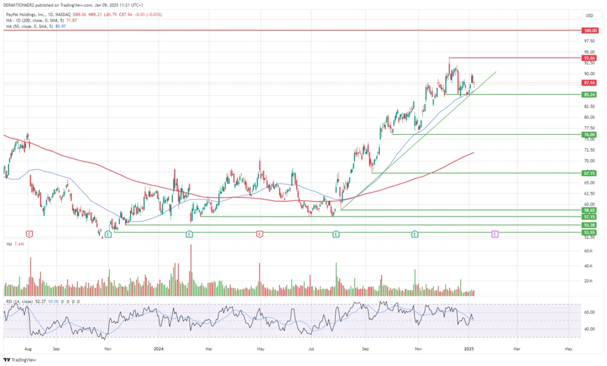Expand the MA 50 indicator settings
The height and width of the screenshot is (366, 607).
[27, 27]
